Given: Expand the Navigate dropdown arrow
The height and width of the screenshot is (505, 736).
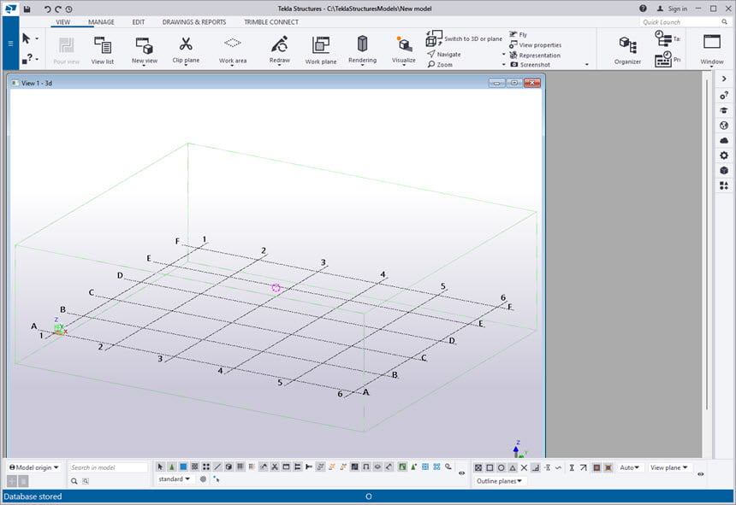Looking at the screenshot, I should pyautogui.click(x=504, y=55).
